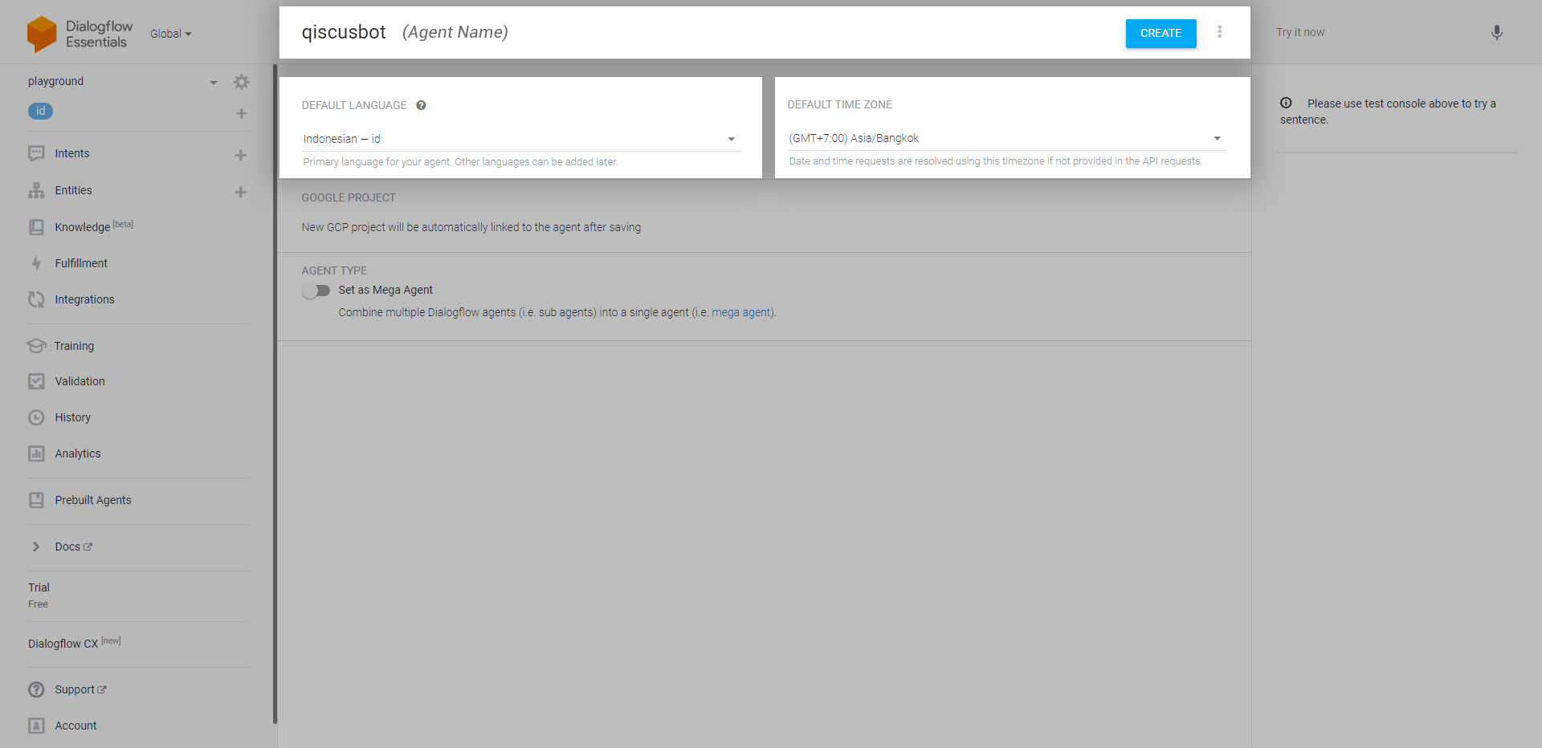Click the Try it now input field
The height and width of the screenshot is (748, 1542).
tap(1365, 32)
